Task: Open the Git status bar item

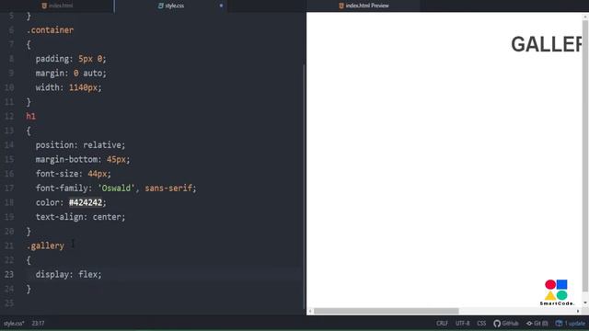Action: pos(537,323)
